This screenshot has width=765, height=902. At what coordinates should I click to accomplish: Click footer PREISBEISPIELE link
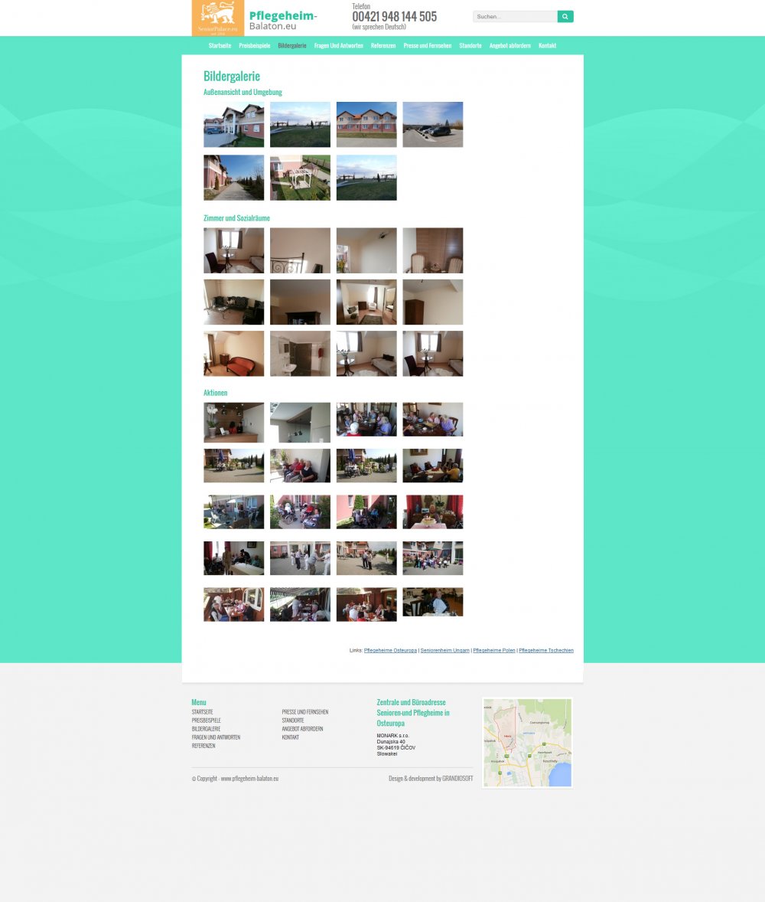tap(207, 721)
